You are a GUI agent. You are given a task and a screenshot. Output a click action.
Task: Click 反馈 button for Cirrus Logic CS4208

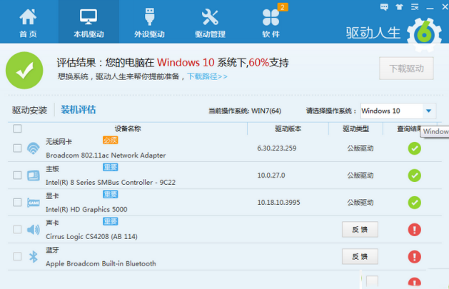(360, 230)
